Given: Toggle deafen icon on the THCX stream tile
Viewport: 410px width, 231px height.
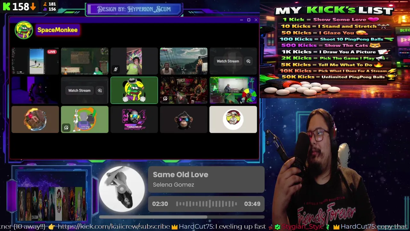Looking at the screenshot, I should 165,98.
